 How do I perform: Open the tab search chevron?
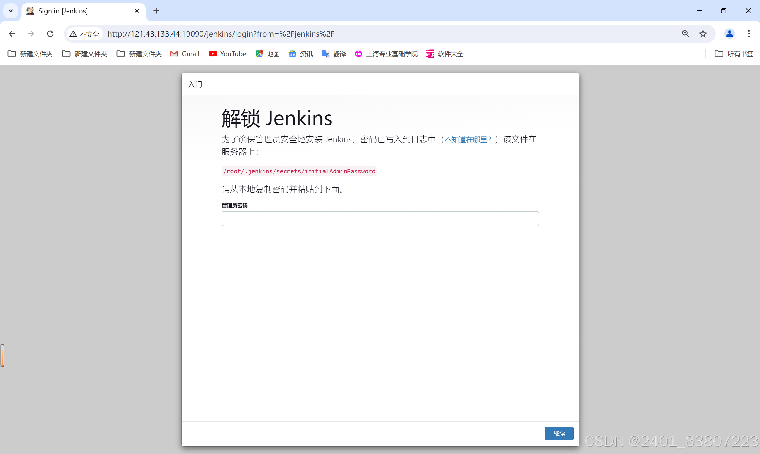coord(11,11)
